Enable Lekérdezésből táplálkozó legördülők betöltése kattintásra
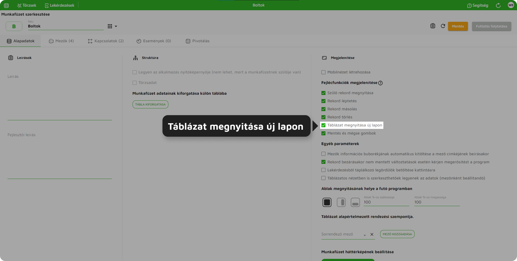This screenshot has height=261, width=517. pos(323,170)
